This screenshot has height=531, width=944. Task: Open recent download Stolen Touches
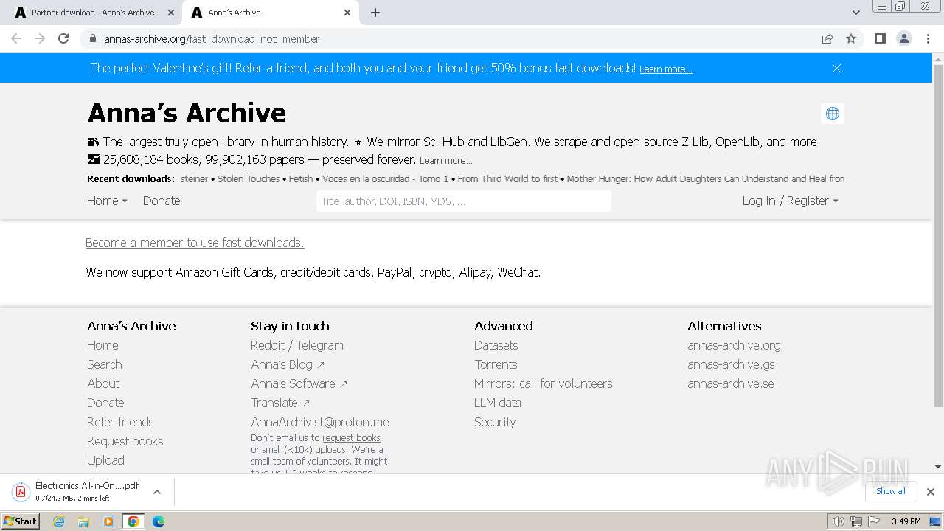[249, 178]
